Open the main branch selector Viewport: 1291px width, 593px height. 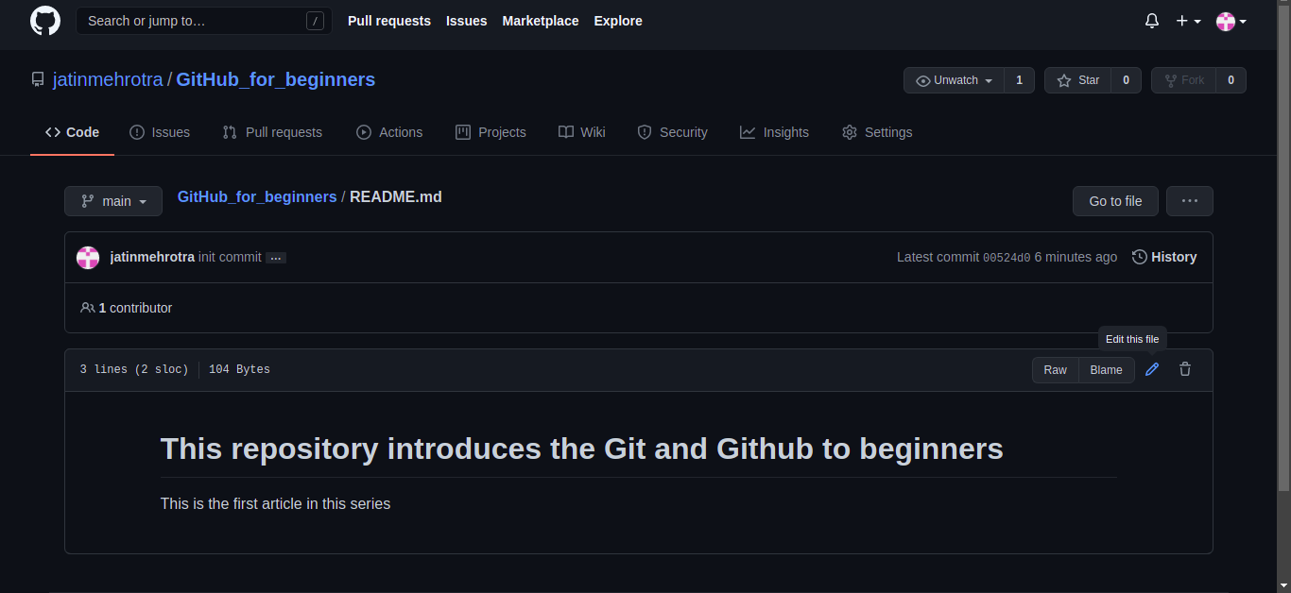coord(113,201)
